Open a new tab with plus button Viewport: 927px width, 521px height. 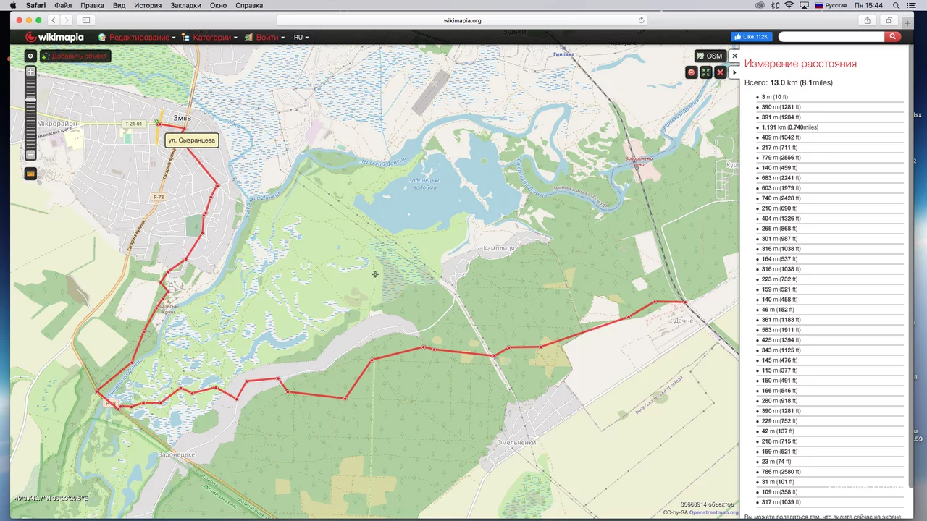(x=908, y=23)
